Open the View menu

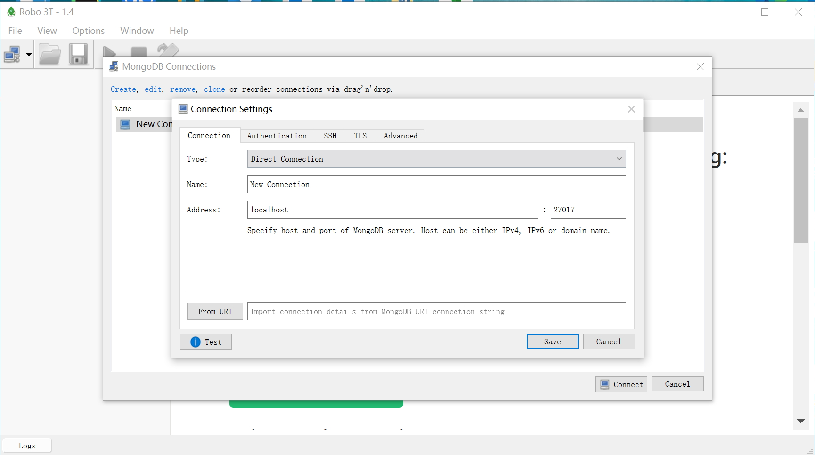click(x=47, y=31)
